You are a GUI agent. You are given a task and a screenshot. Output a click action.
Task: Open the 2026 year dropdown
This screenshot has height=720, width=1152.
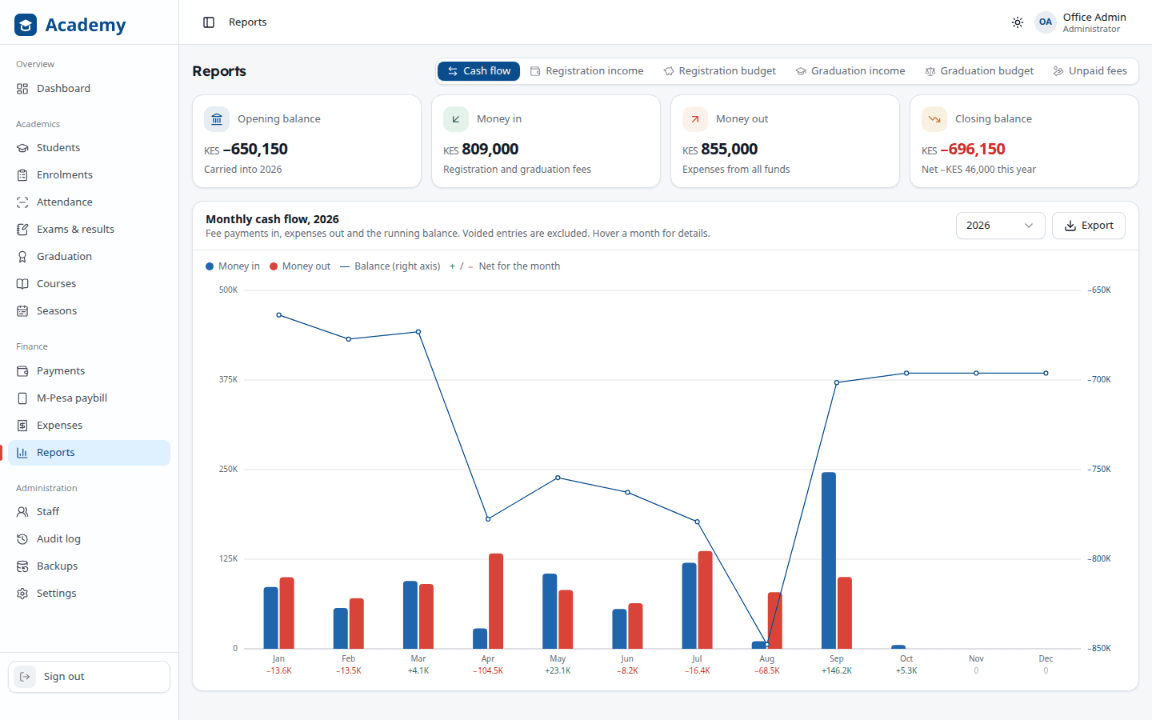click(1001, 226)
